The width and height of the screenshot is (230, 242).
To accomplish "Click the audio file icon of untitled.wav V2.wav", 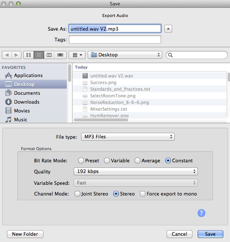I will coord(85,76).
